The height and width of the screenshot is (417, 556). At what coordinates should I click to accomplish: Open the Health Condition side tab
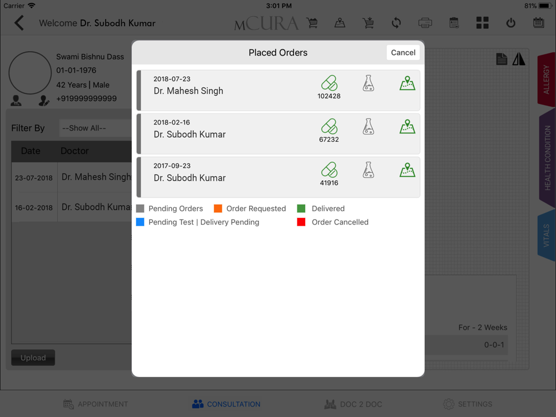tap(547, 158)
